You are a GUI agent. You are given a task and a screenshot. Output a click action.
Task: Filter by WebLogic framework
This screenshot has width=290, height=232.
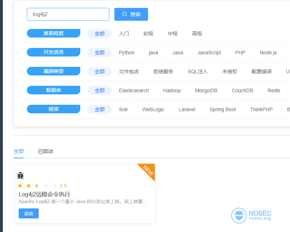[153, 109]
